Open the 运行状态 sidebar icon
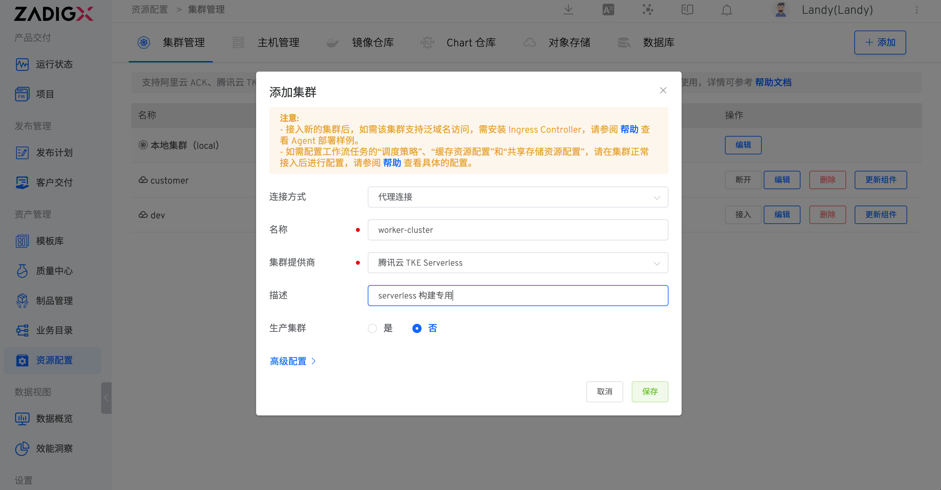 (22, 64)
